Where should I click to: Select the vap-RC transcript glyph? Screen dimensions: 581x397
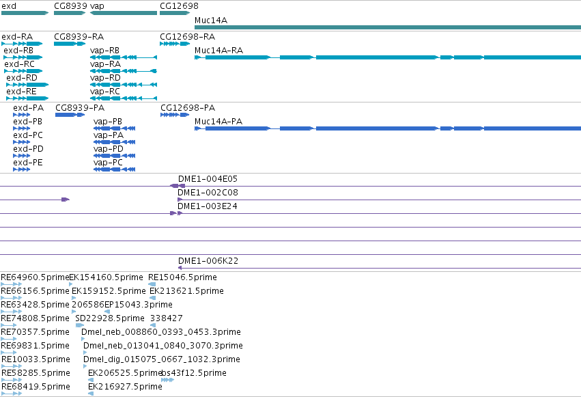pyautogui.click(x=124, y=98)
